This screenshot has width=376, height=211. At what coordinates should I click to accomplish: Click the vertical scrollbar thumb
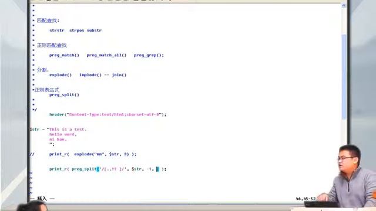coord(344,77)
